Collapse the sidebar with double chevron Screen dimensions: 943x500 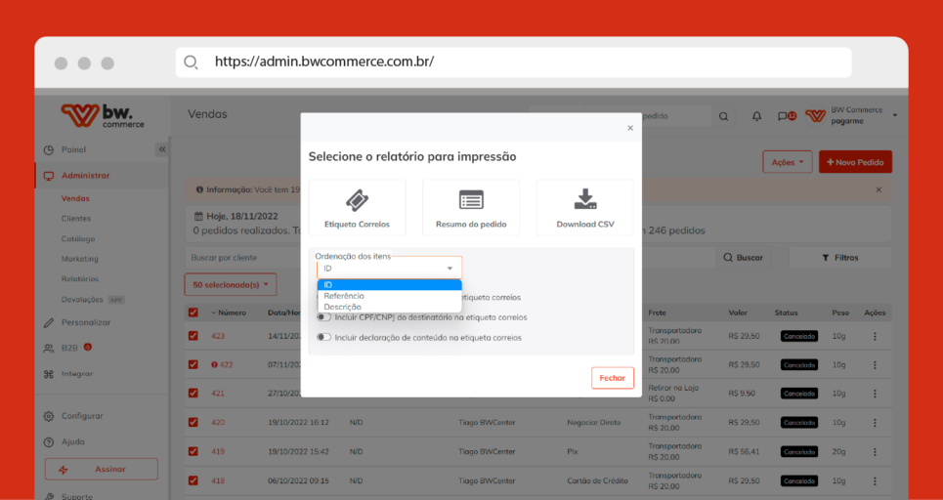tap(162, 149)
